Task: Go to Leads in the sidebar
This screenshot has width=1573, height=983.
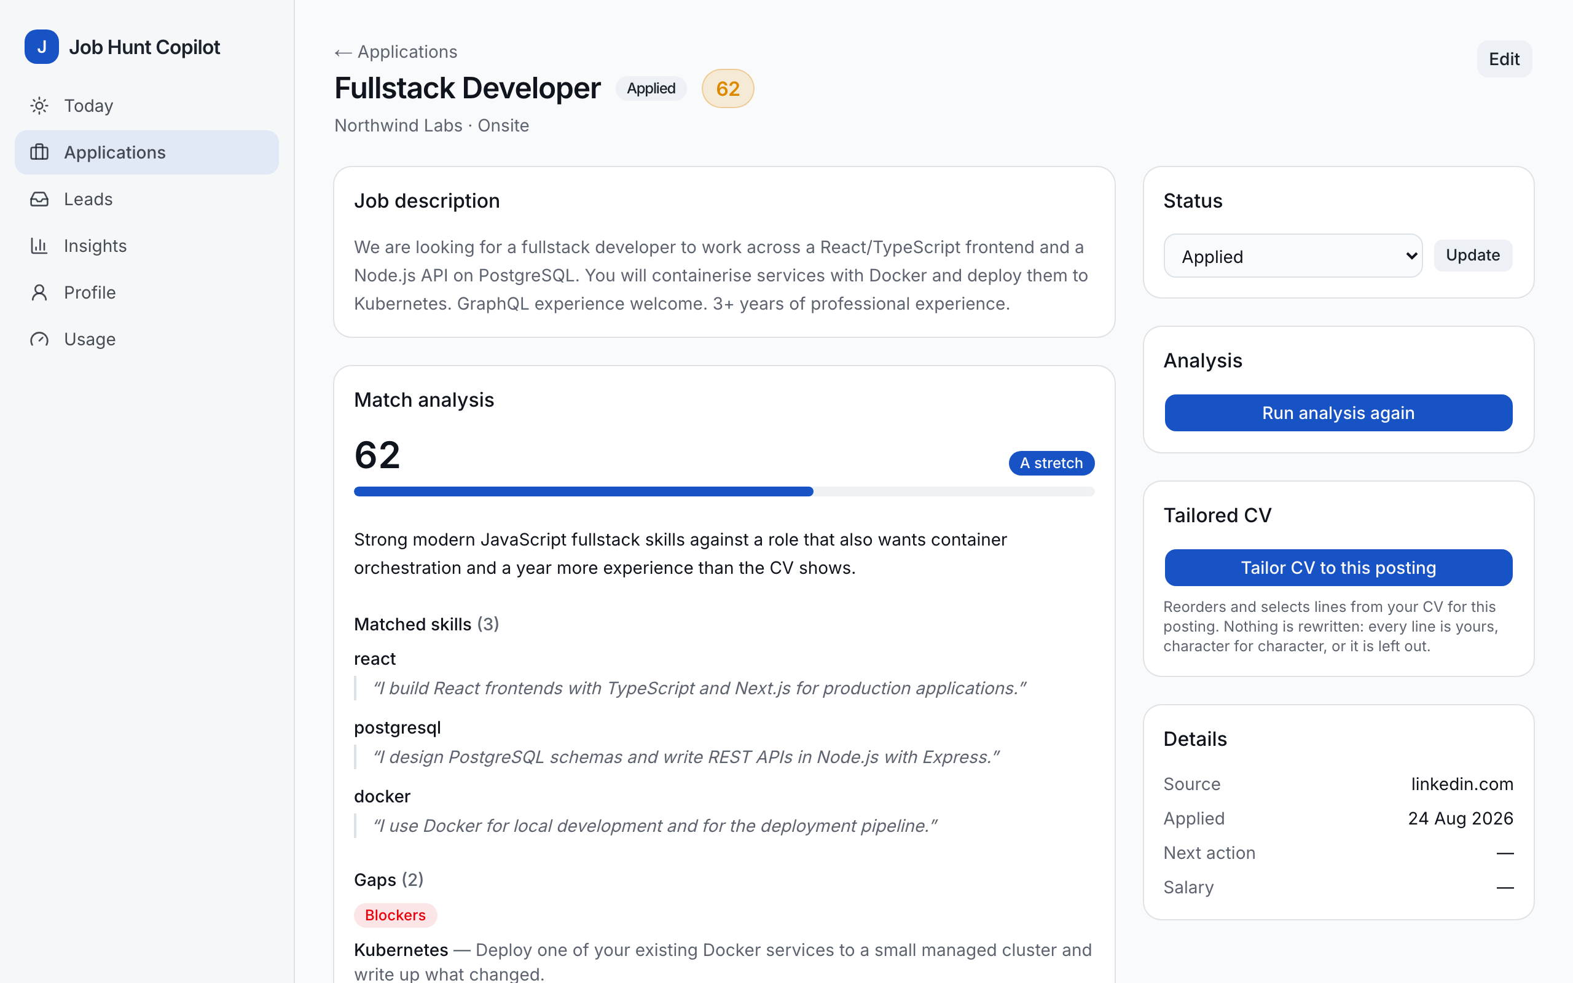Action: pos(147,199)
